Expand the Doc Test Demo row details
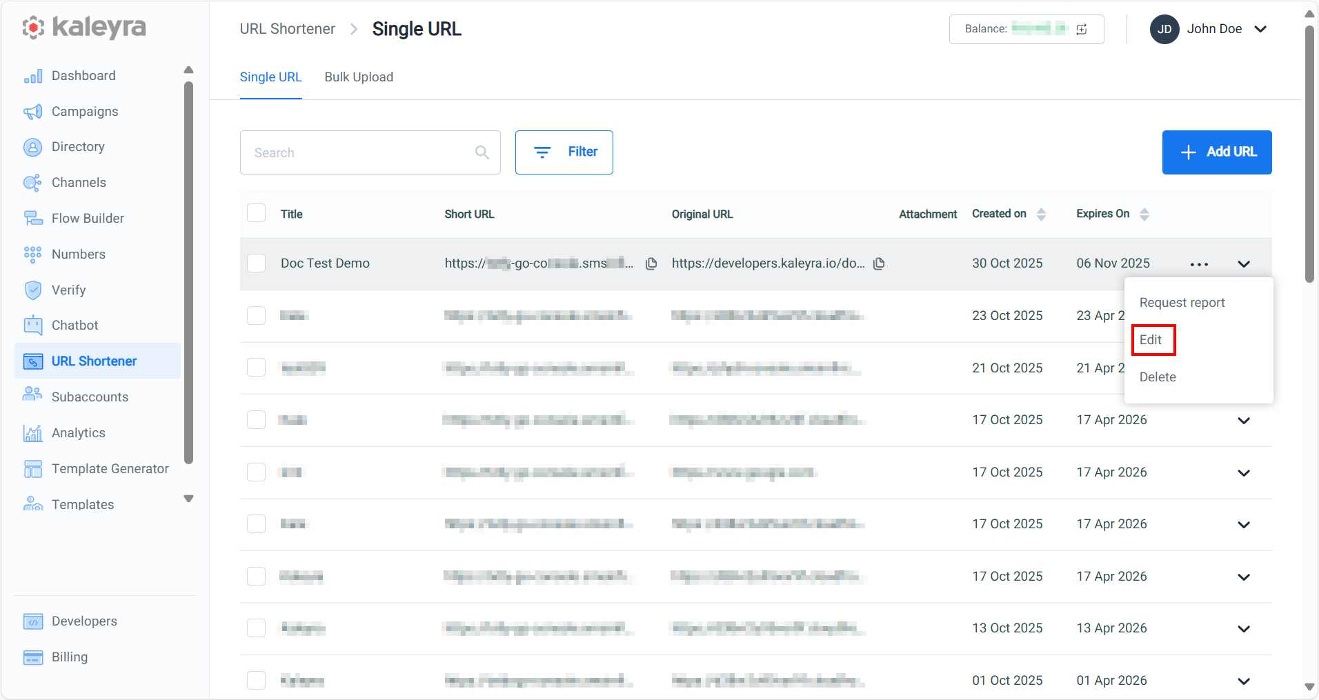The width and height of the screenshot is (1319, 700). pyautogui.click(x=1244, y=264)
